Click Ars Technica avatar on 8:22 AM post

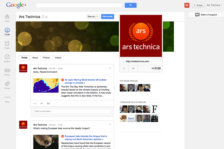point(23,125)
